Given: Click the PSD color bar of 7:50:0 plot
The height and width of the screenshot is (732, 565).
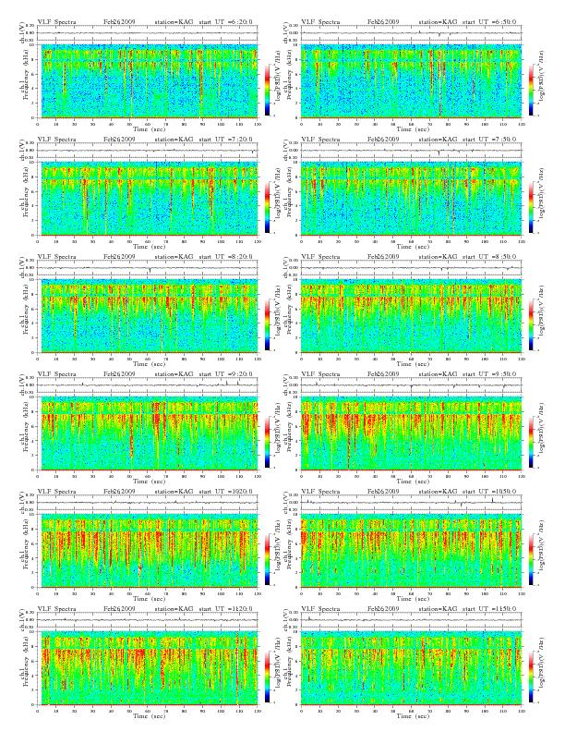Looking at the screenshot, I should tap(532, 207).
